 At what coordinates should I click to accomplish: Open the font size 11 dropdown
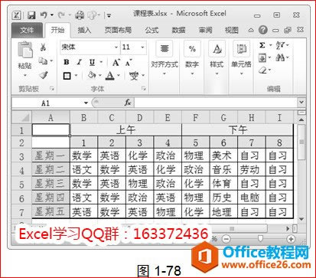(142, 47)
